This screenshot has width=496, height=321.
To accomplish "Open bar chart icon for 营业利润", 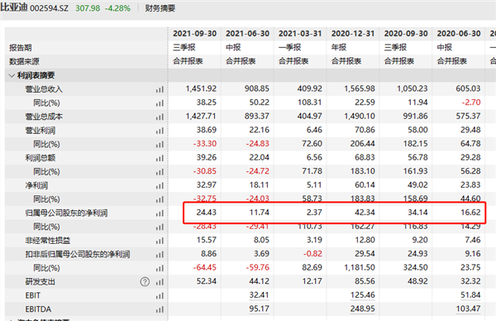I will pos(160,131).
